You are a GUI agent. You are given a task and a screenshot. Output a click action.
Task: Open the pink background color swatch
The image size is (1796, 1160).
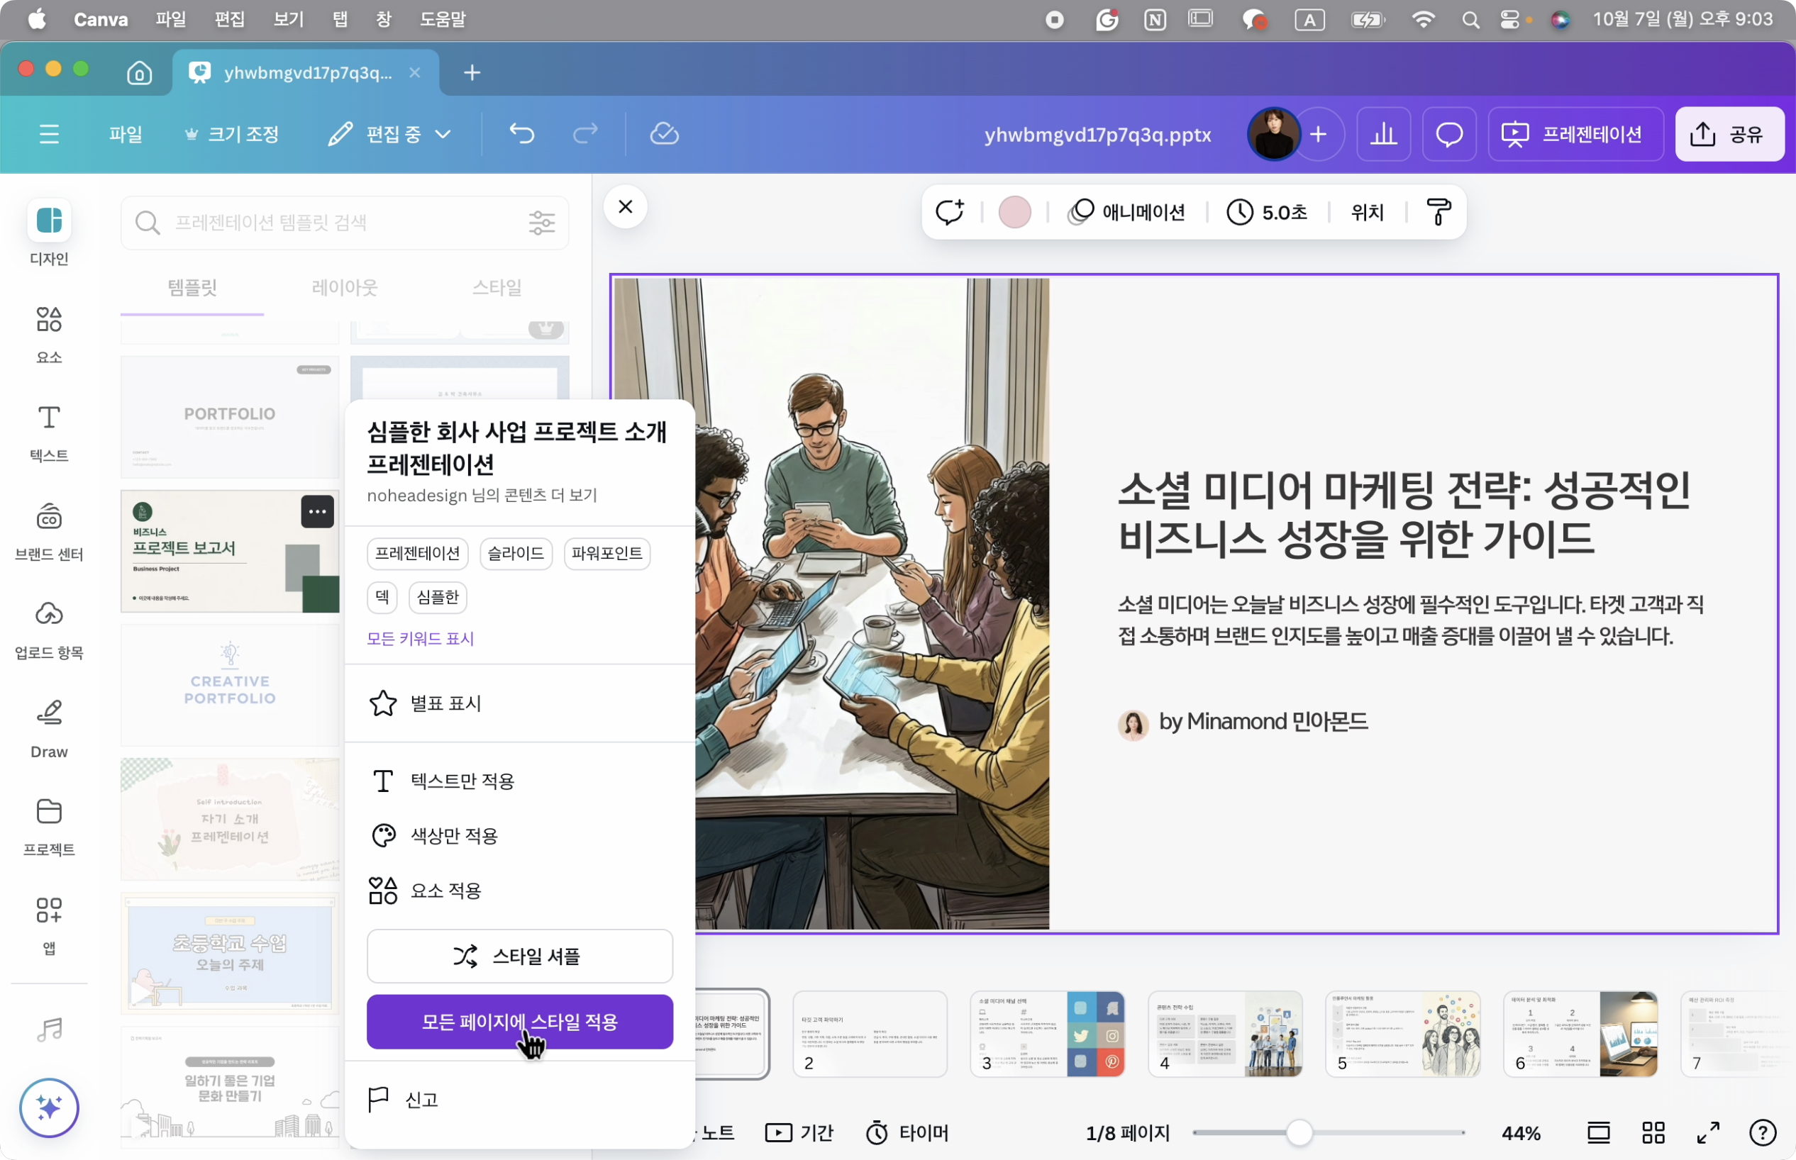[x=1014, y=212]
